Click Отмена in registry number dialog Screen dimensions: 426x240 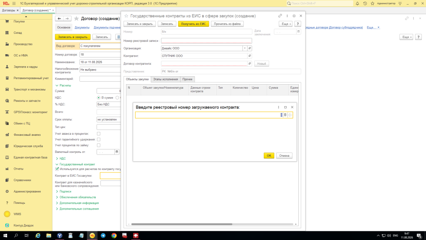[x=284, y=156]
